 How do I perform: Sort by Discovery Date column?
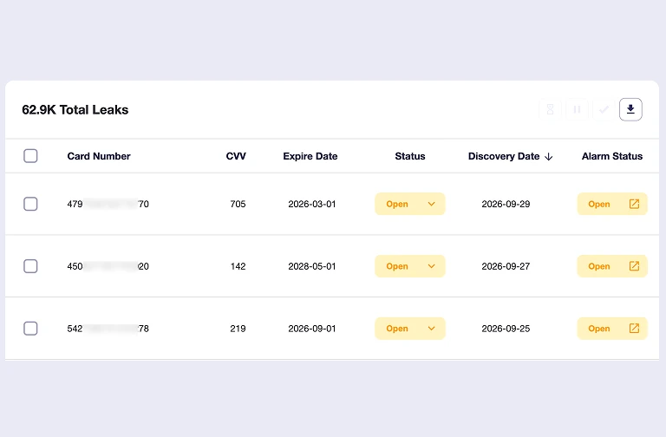click(x=510, y=156)
